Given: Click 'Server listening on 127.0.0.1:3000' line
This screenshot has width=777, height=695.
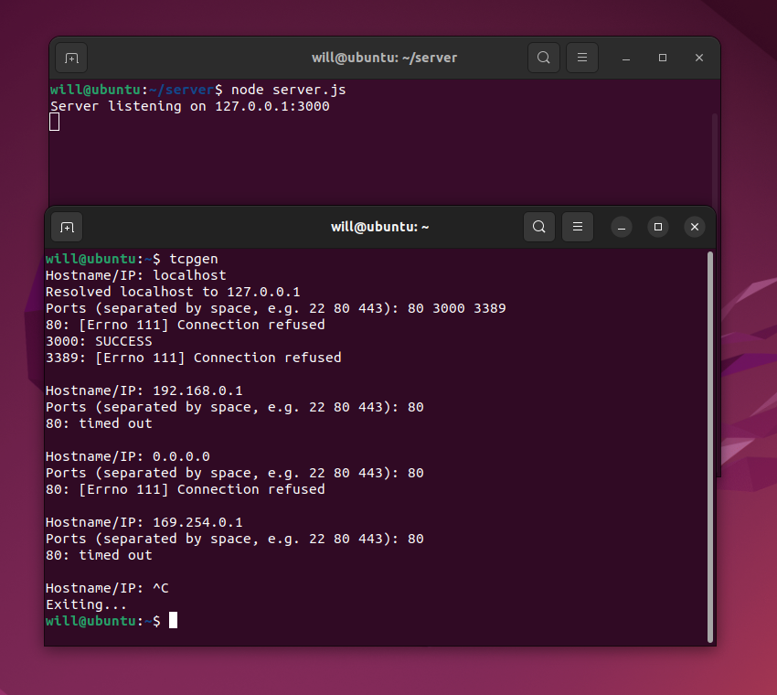Looking at the screenshot, I should 190,106.
